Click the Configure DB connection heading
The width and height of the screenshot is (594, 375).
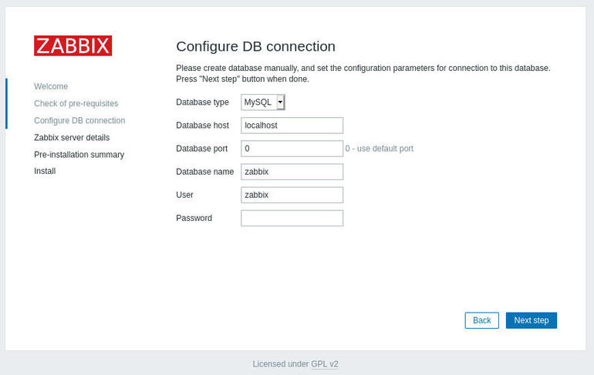tap(255, 46)
